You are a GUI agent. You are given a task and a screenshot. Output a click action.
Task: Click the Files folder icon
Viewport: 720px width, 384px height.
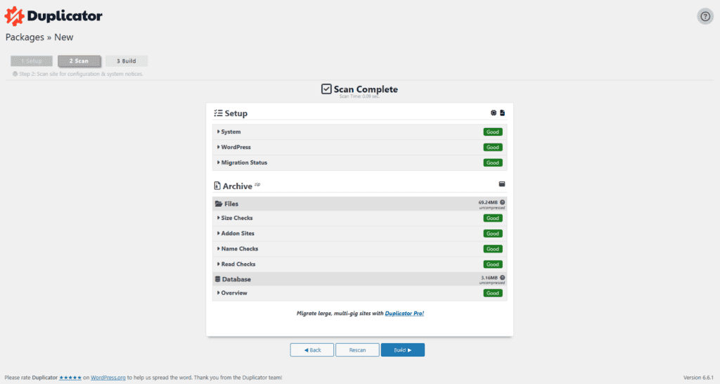[x=219, y=204]
